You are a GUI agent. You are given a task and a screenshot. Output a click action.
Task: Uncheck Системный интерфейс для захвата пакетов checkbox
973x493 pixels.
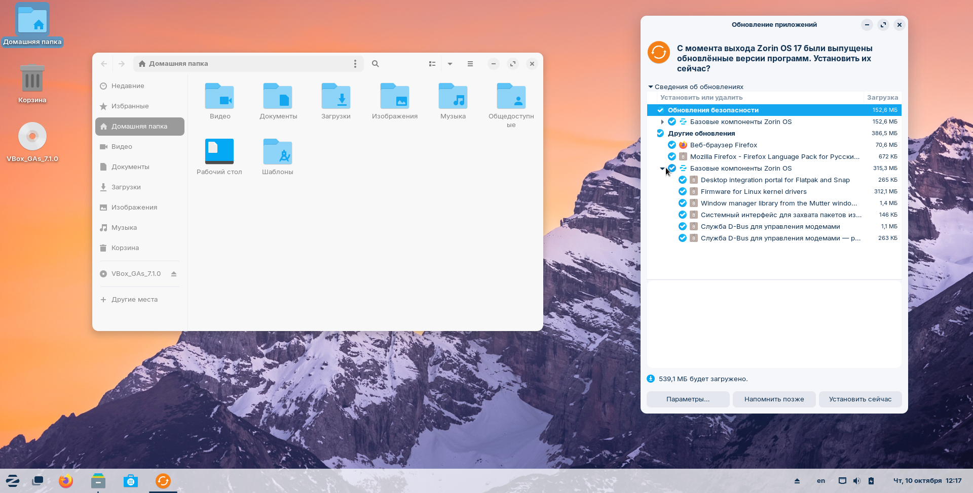(x=683, y=215)
